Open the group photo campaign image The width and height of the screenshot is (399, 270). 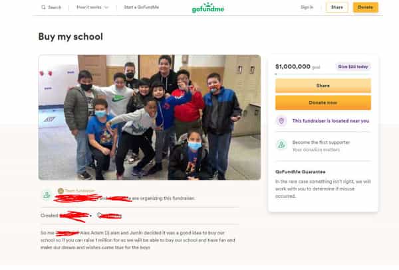point(150,117)
